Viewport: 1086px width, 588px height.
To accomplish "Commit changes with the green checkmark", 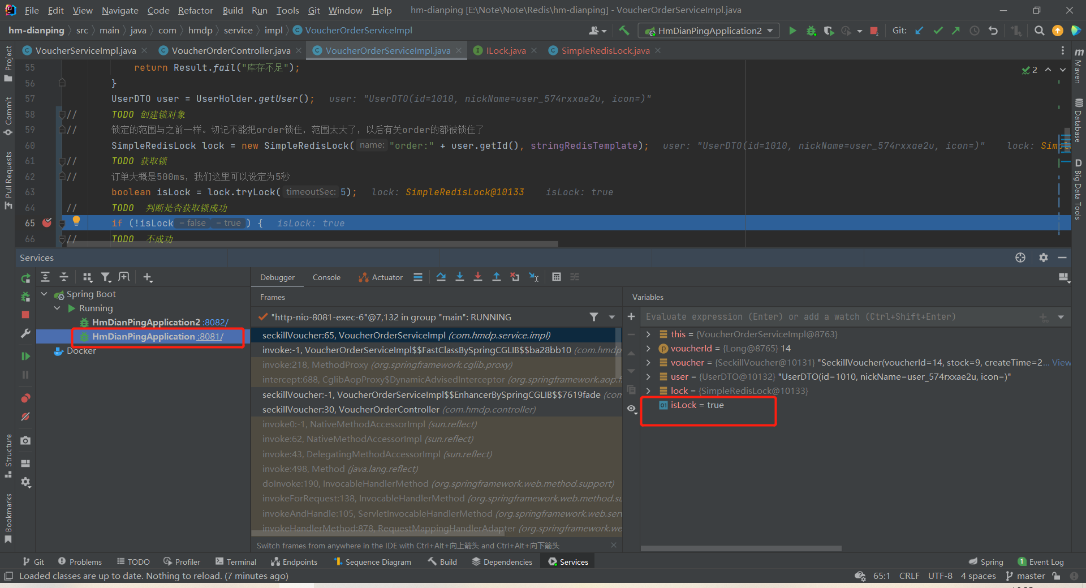I will (938, 31).
